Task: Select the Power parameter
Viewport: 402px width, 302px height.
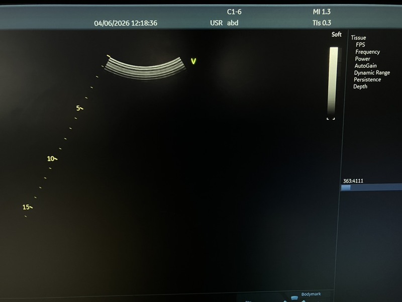Action: pyautogui.click(x=362, y=59)
